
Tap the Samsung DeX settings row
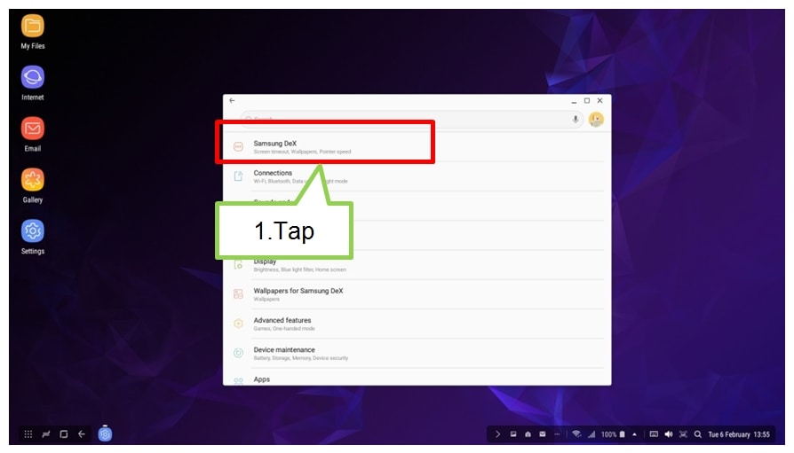pos(417,146)
